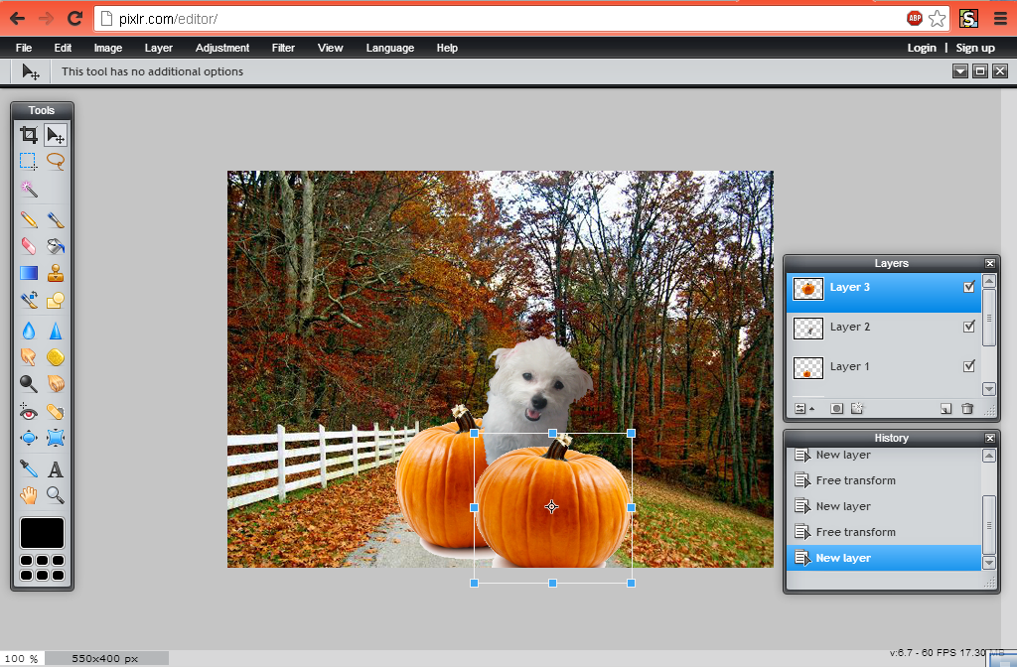Click the Sign up link
The width and height of the screenshot is (1017, 667).
pos(975,48)
